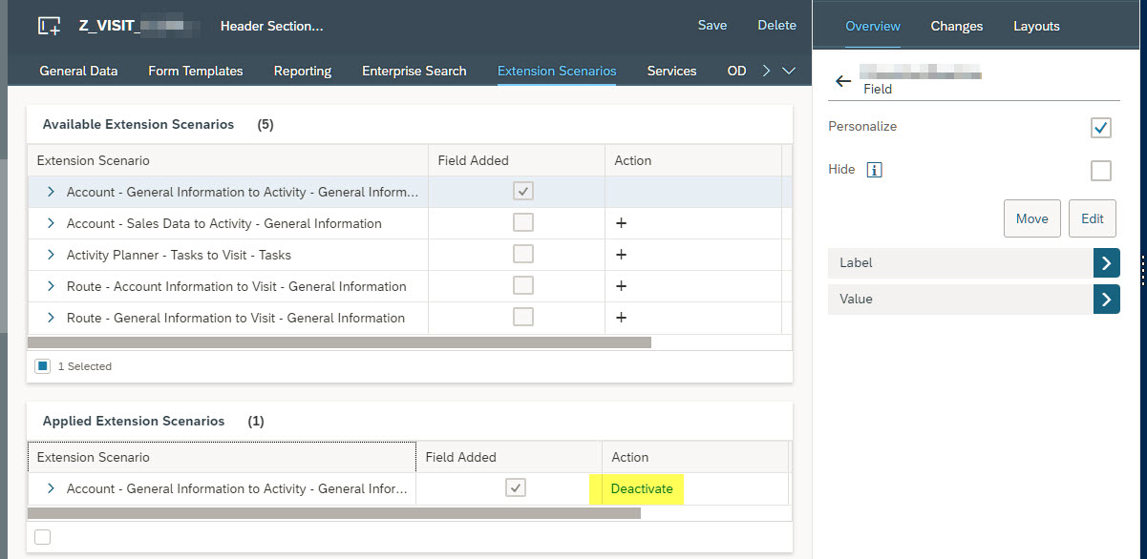Expand the Value section arrow
This screenshot has height=559, width=1147.
coord(1106,300)
